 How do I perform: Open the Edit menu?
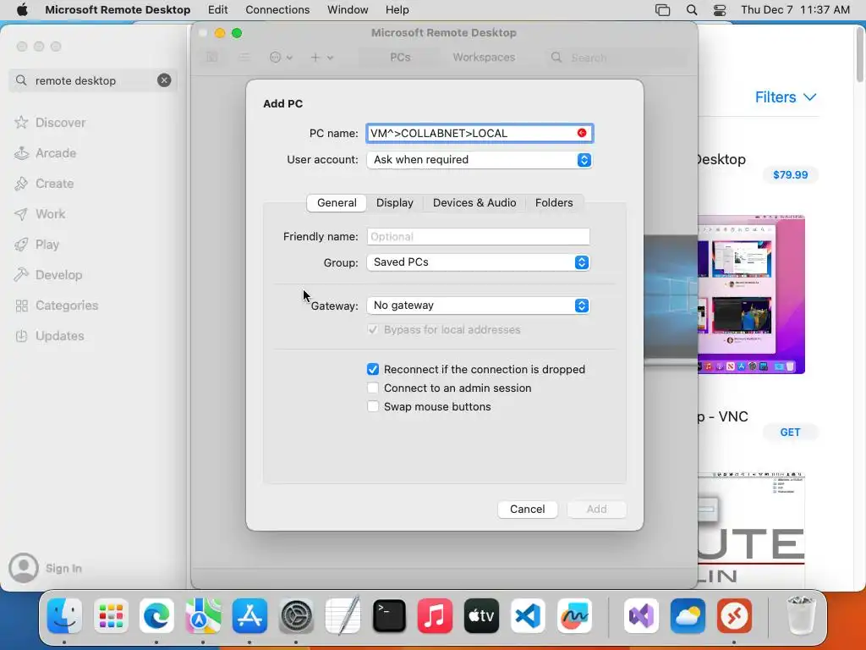click(x=217, y=10)
